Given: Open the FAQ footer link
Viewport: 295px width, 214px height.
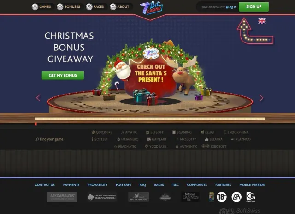Looking at the screenshot, I should (x=142, y=185).
